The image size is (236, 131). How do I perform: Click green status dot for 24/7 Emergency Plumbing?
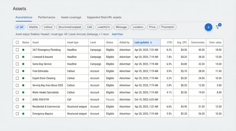[x=23, y=50]
